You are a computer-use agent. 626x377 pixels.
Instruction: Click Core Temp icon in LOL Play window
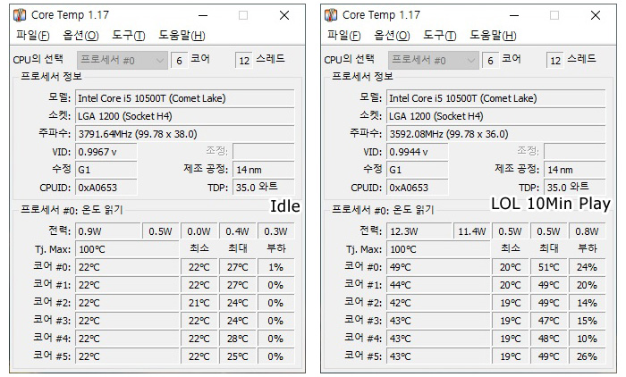pos(331,15)
